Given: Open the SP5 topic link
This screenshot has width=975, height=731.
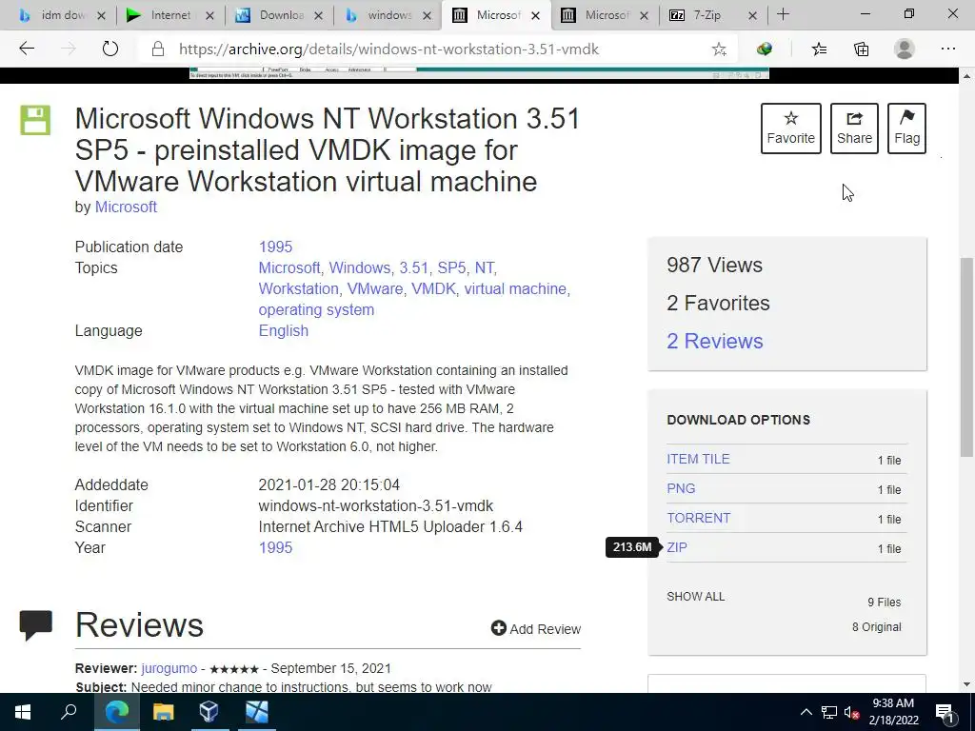Looking at the screenshot, I should [x=452, y=267].
